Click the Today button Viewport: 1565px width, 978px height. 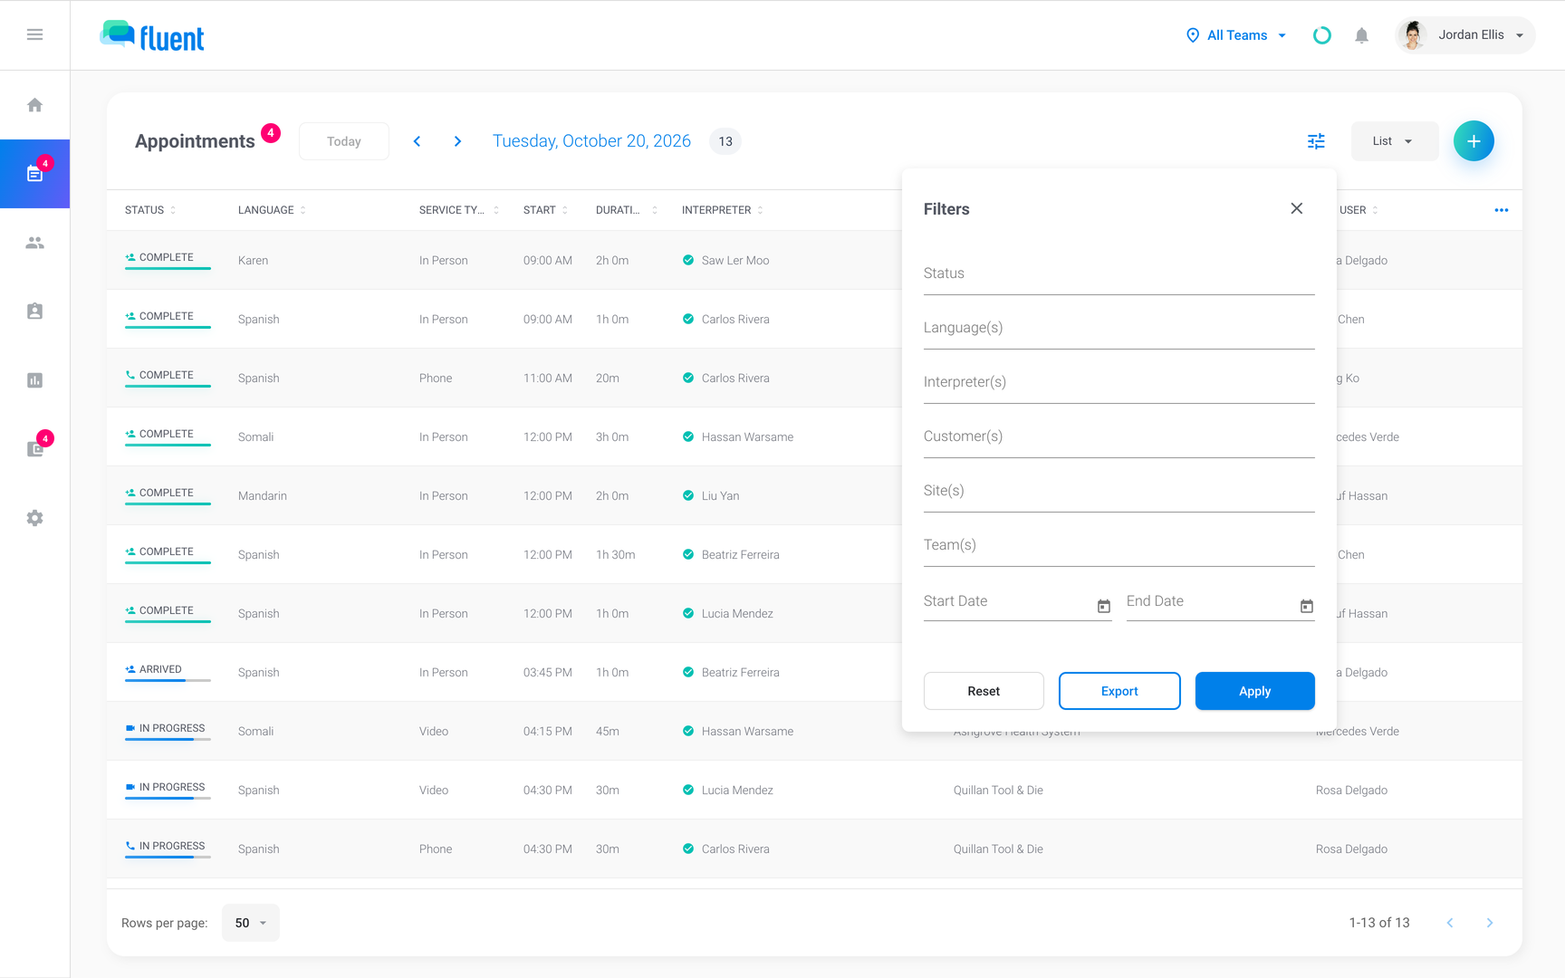[344, 141]
